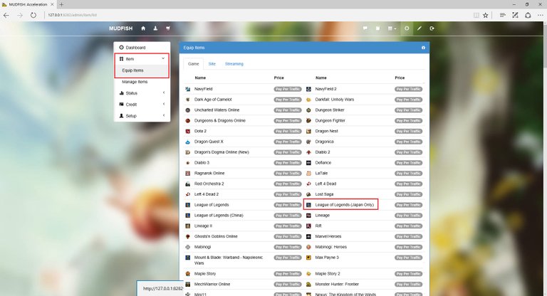Click the pencil edit icon in navbar

(x=420, y=28)
